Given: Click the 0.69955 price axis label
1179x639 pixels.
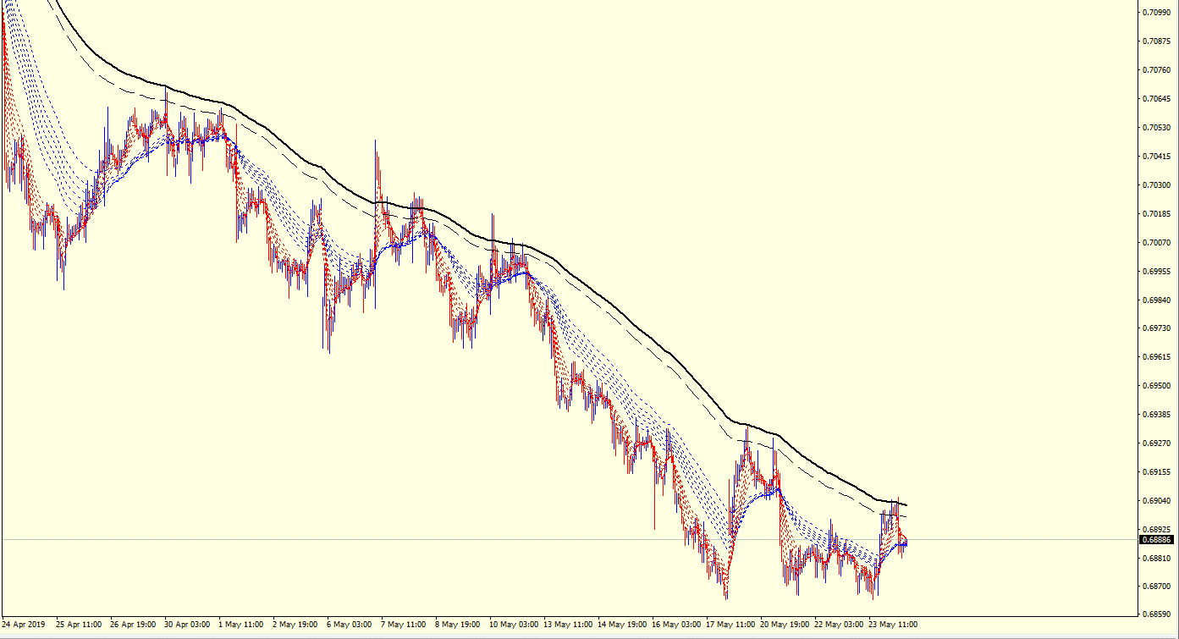Looking at the screenshot, I should 1155,272.
